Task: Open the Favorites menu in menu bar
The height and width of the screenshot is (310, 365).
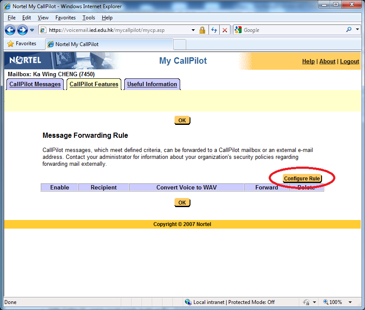Action: [x=65, y=18]
